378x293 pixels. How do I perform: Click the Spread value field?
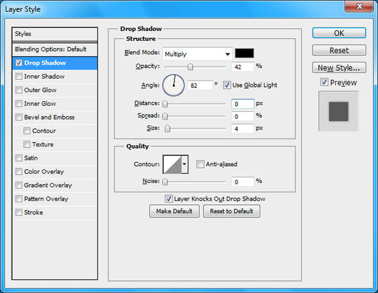pyautogui.click(x=243, y=116)
